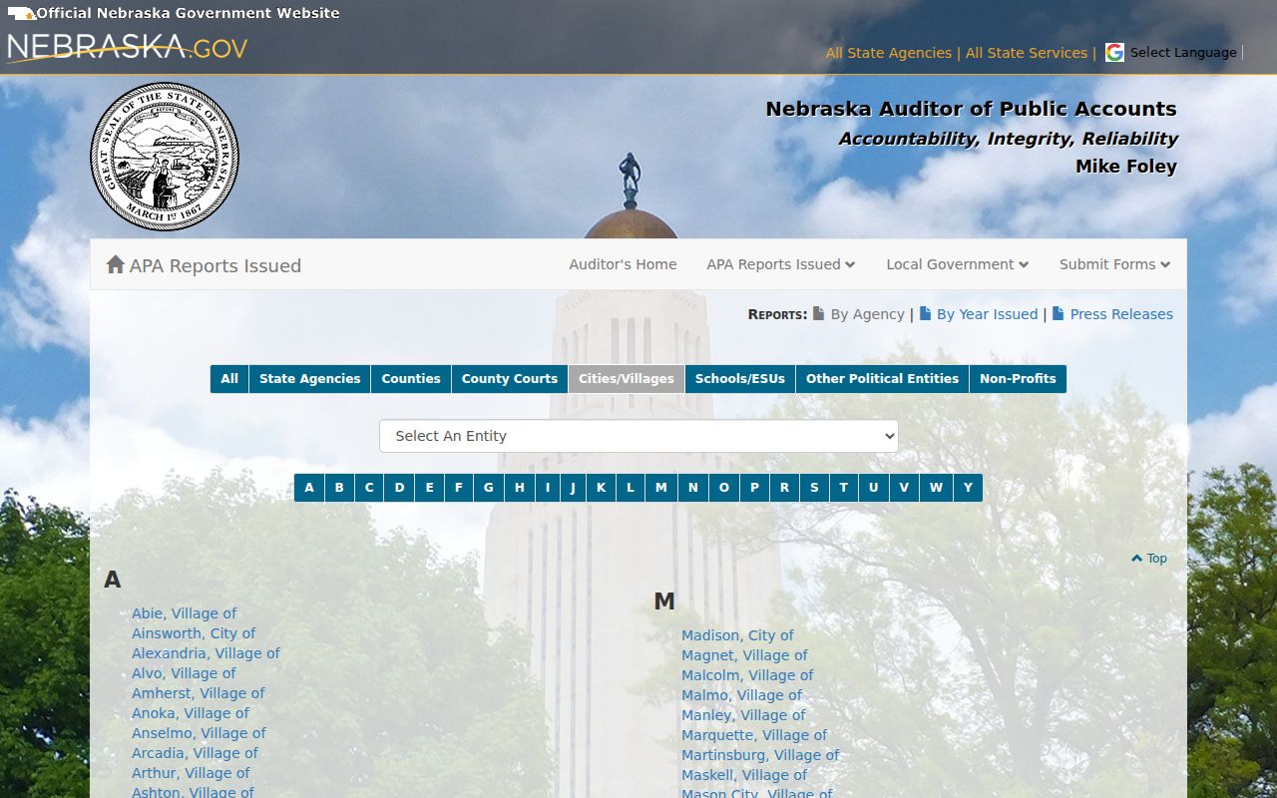
Task: Click the document icon next to By Agency
Action: click(x=818, y=313)
